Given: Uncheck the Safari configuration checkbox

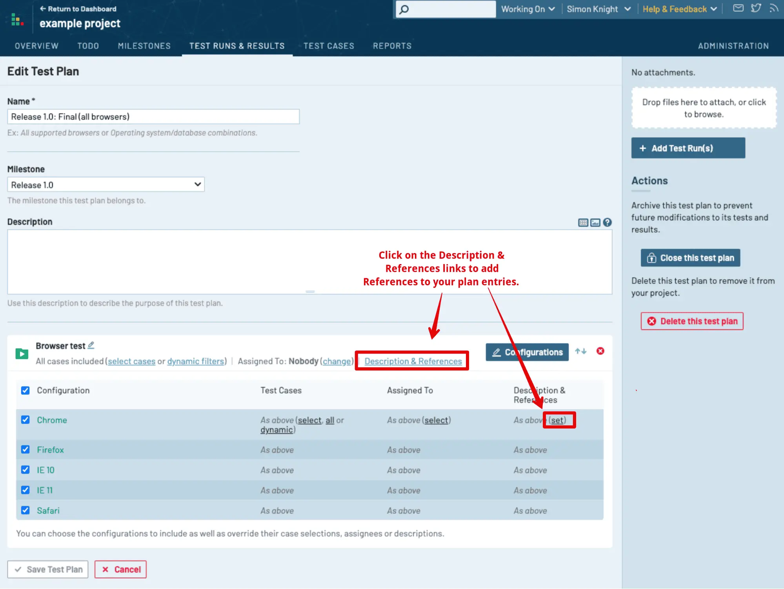Looking at the screenshot, I should (x=25, y=510).
